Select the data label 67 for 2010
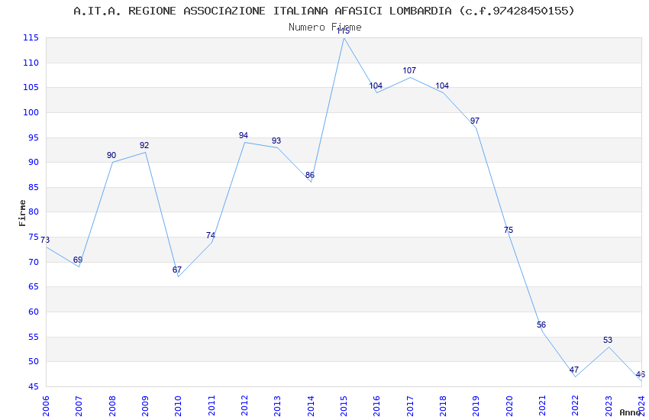 pyautogui.click(x=177, y=270)
